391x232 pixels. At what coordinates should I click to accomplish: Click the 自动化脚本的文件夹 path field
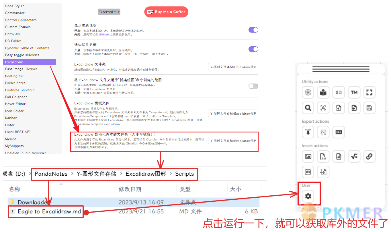pyautogui.click(x=233, y=141)
